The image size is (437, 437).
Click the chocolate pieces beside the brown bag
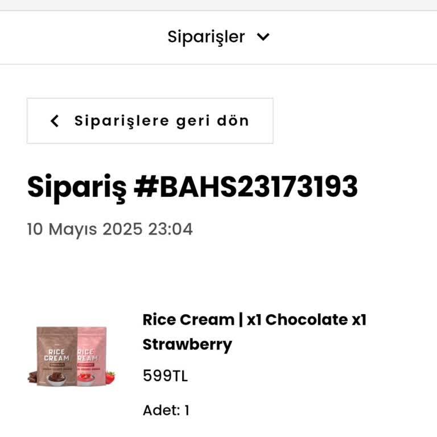pos(32,377)
